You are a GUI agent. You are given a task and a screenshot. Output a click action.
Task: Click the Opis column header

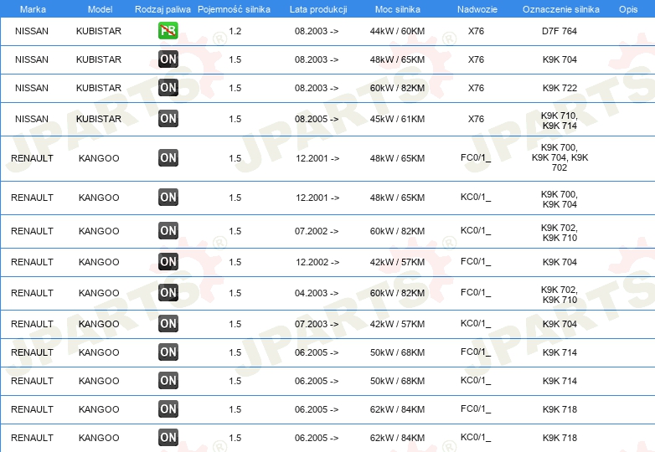tap(628, 9)
